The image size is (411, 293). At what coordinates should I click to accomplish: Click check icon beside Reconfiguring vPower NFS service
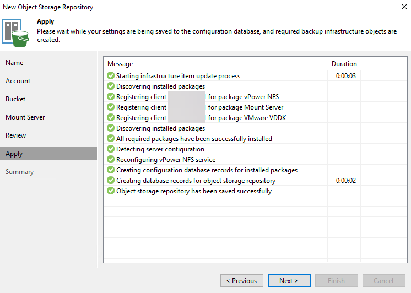111,160
